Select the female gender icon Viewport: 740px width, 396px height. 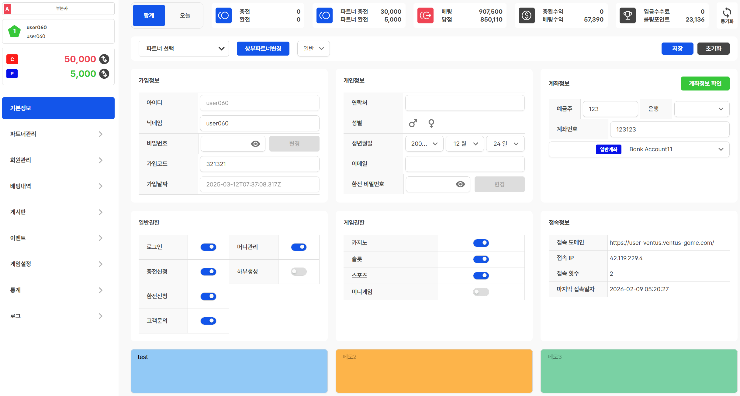tap(431, 123)
